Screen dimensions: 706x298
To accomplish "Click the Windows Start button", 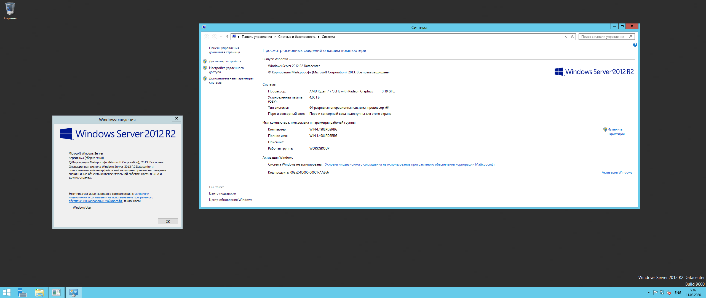I will (x=7, y=292).
